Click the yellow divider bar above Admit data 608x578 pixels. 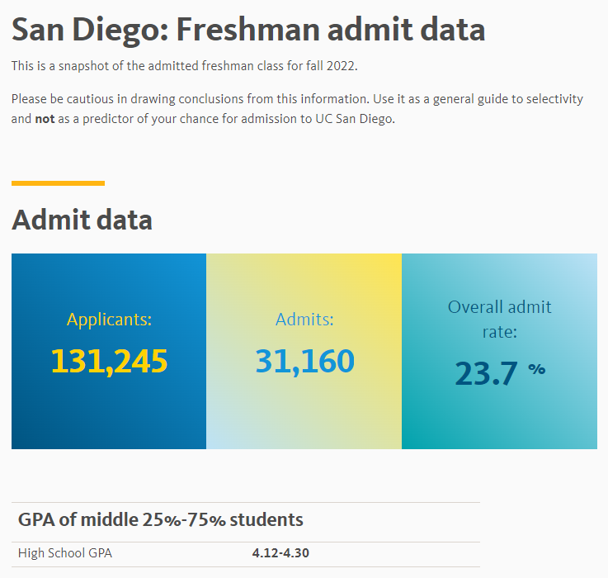coord(59,183)
